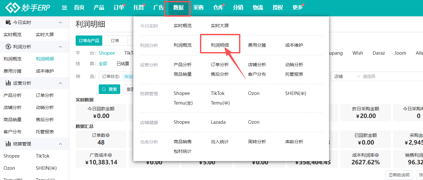Choose 周转分析 in the dropdown menu

tap(257, 142)
